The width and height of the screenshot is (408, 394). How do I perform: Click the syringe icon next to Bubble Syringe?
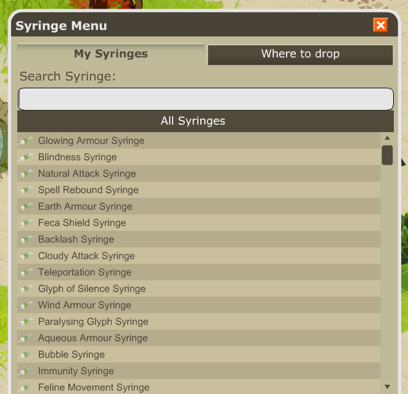pos(25,354)
